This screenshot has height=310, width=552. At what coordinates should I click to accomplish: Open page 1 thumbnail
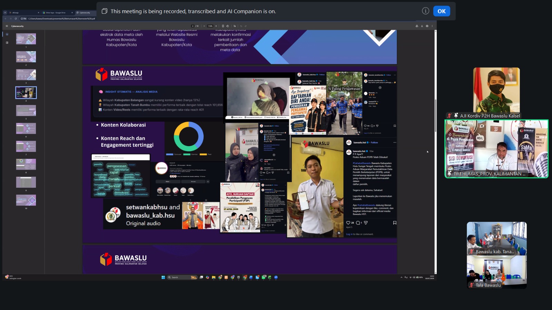point(26,39)
